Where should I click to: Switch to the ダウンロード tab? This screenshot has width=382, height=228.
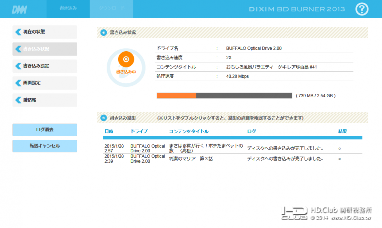coord(112,9)
